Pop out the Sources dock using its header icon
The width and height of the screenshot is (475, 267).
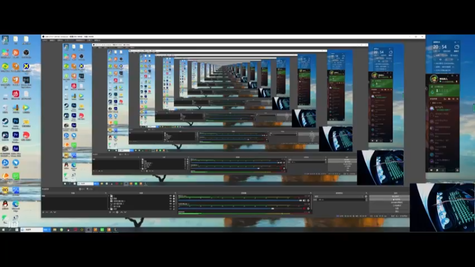click(175, 193)
